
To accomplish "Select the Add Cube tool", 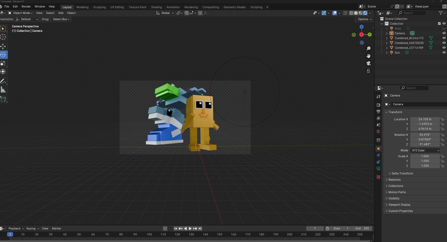I will pyautogui.click(x=3, y=99).
